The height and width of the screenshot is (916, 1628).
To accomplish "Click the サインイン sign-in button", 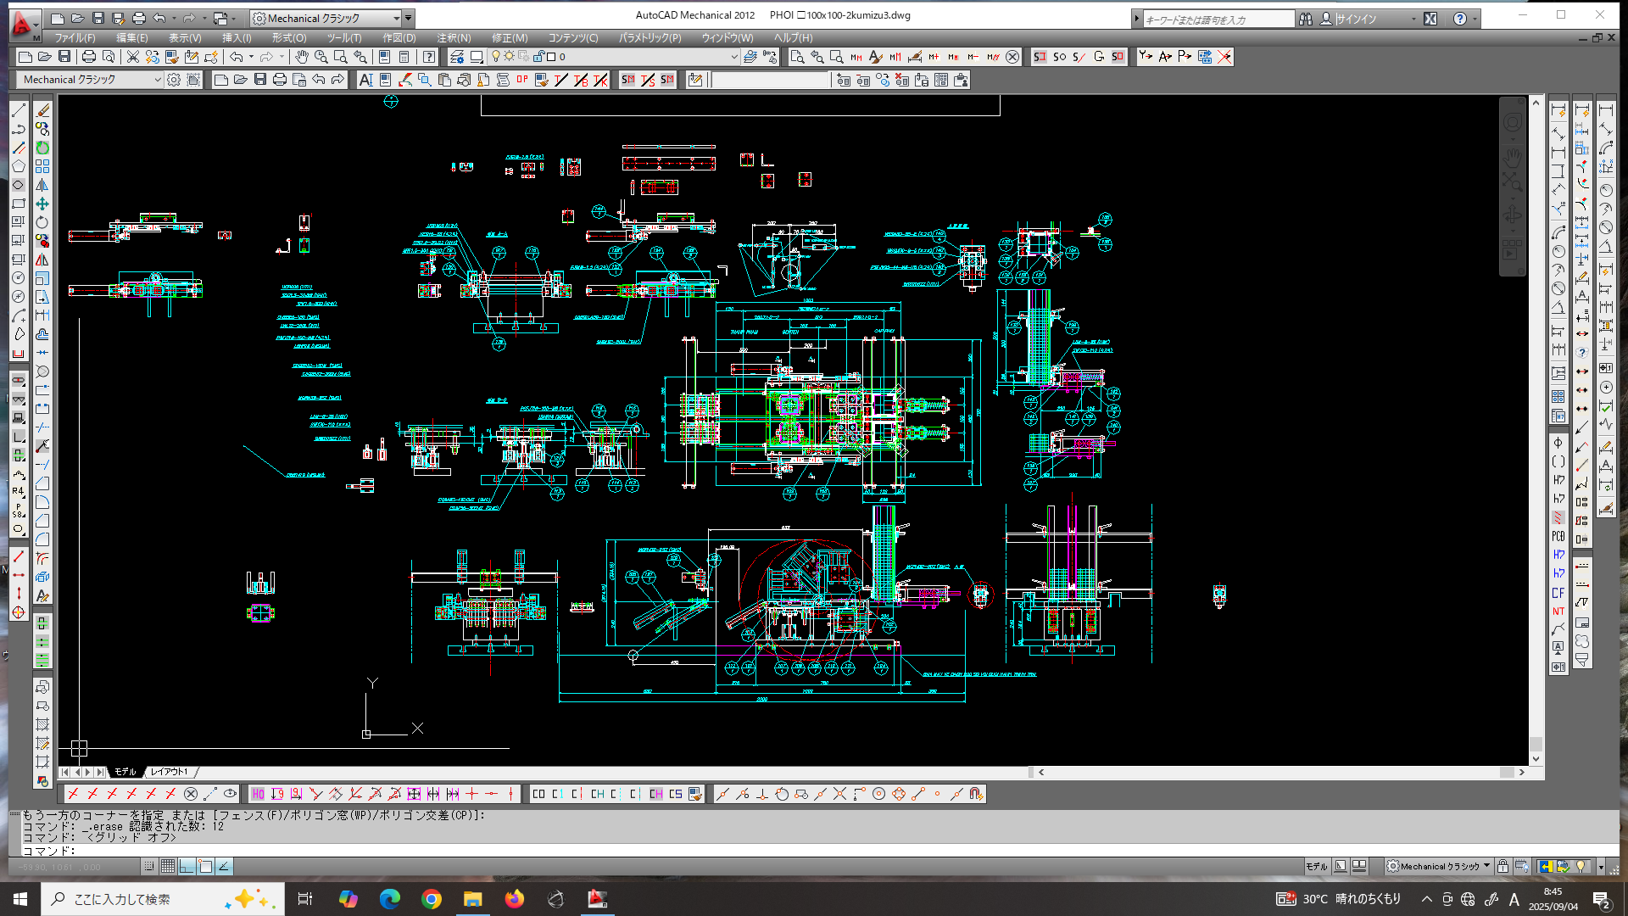I will [x=1356, y=19].
